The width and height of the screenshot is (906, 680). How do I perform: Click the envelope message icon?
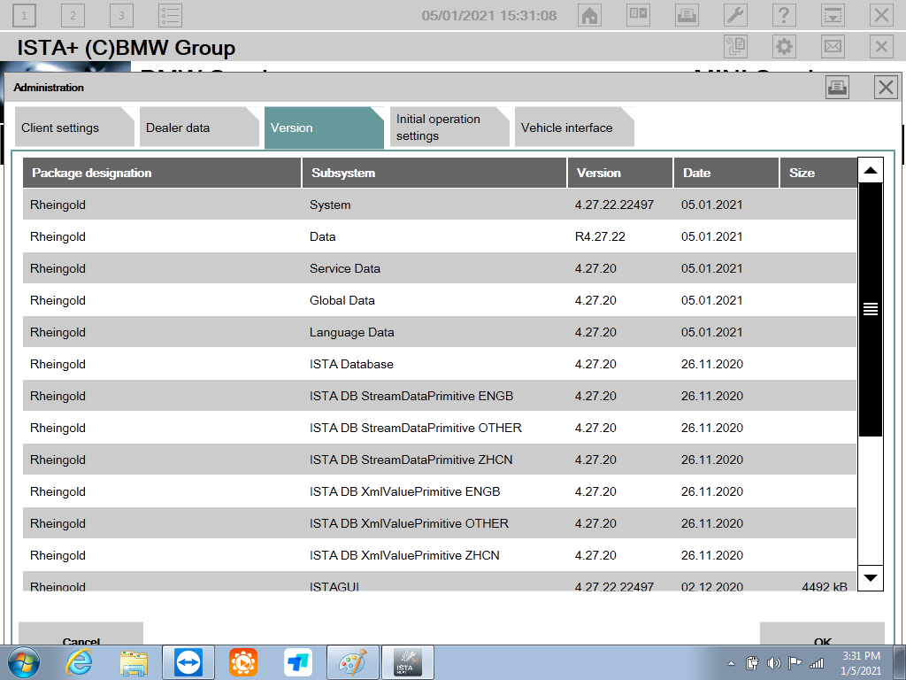pos(833,47)
